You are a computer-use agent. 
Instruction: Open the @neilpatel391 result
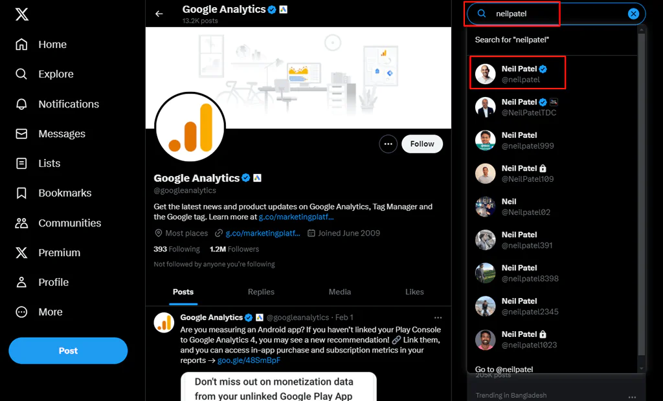tap(552, 239)
